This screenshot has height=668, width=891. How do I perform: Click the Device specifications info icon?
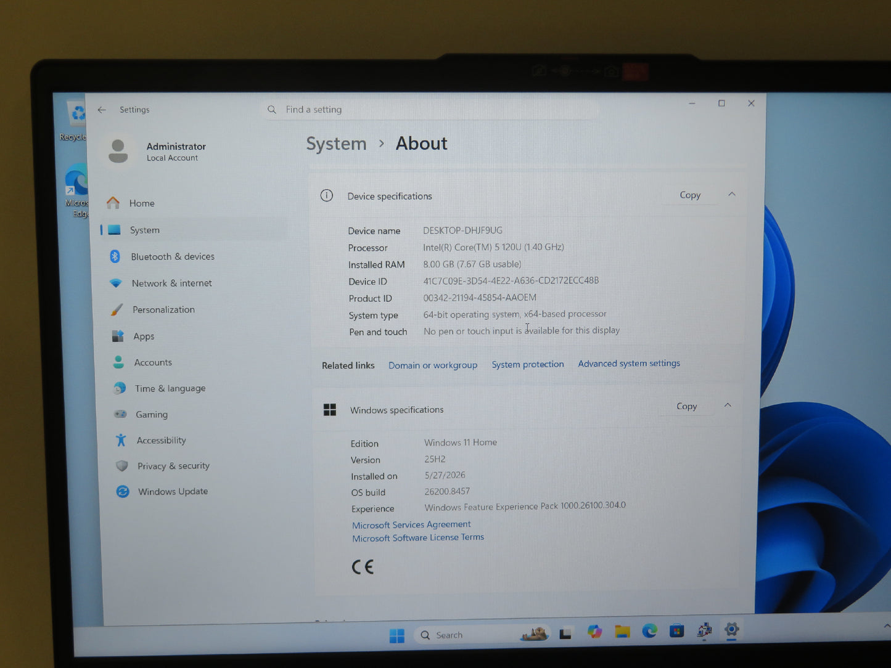click(x=327, y=195)
